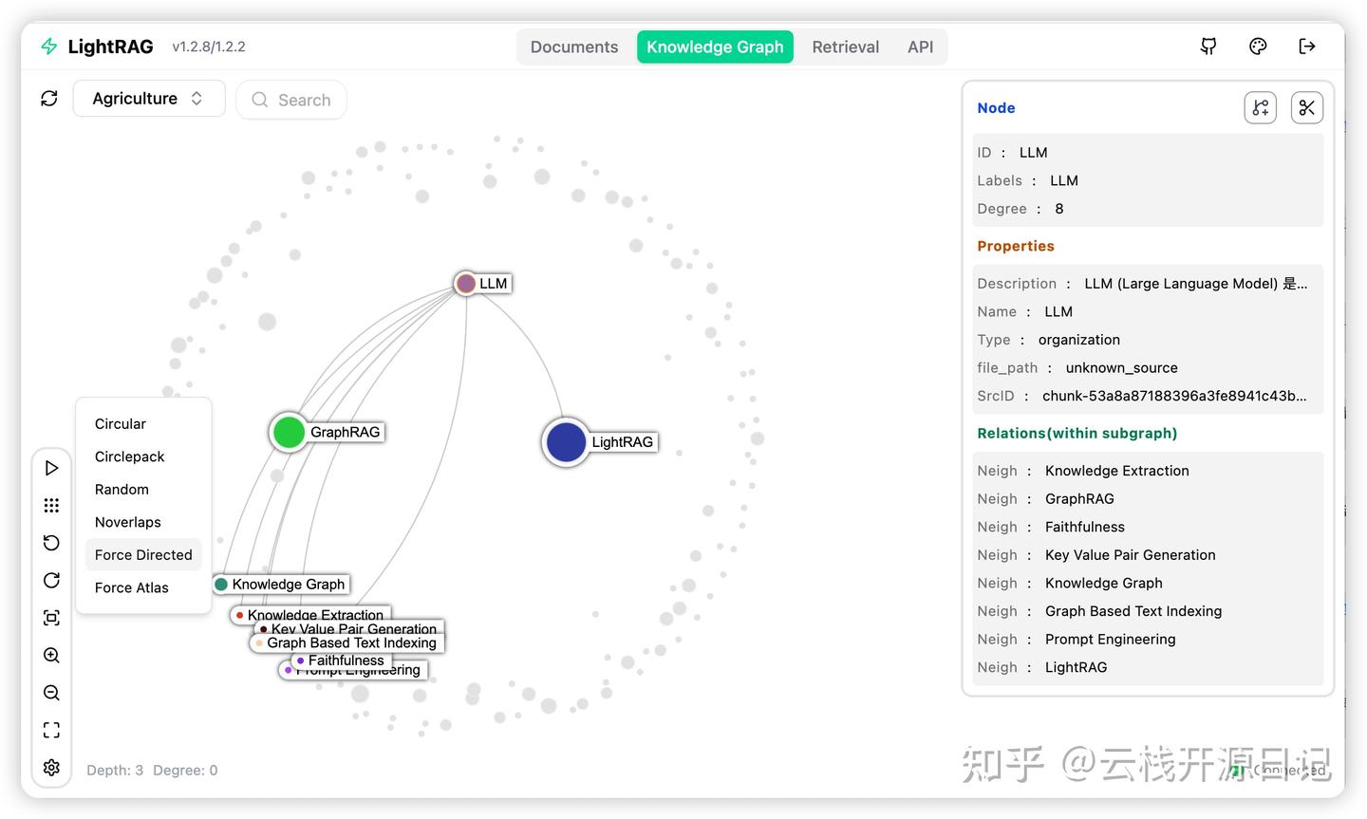Click the fullscreen icon in left sidebar
1367x819 pixels.
pyautogui.click(x=51, y=730)
